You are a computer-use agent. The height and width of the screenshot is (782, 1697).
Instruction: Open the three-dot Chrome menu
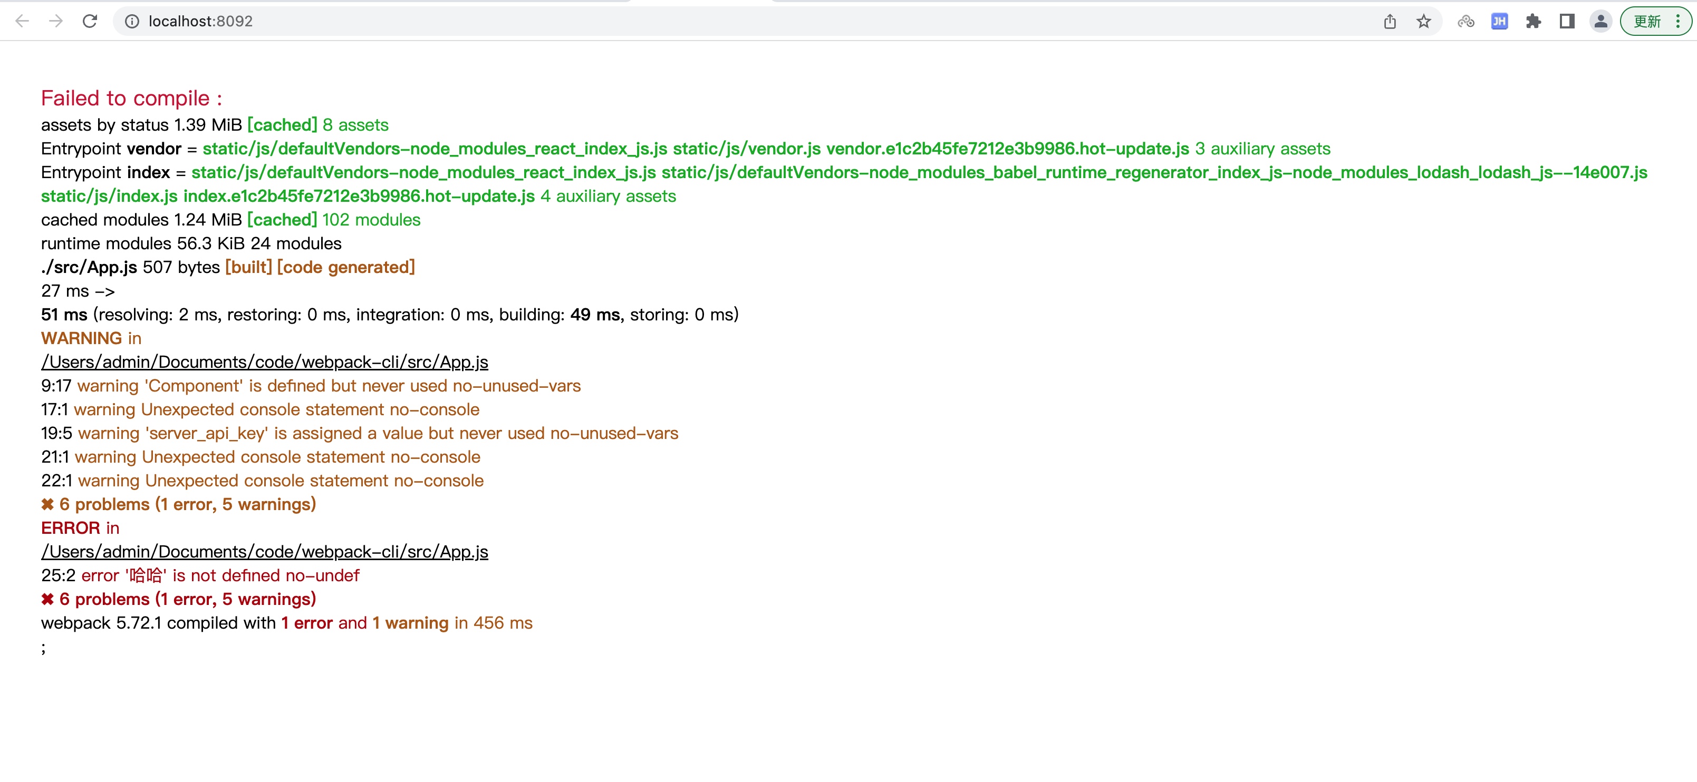1678,21
